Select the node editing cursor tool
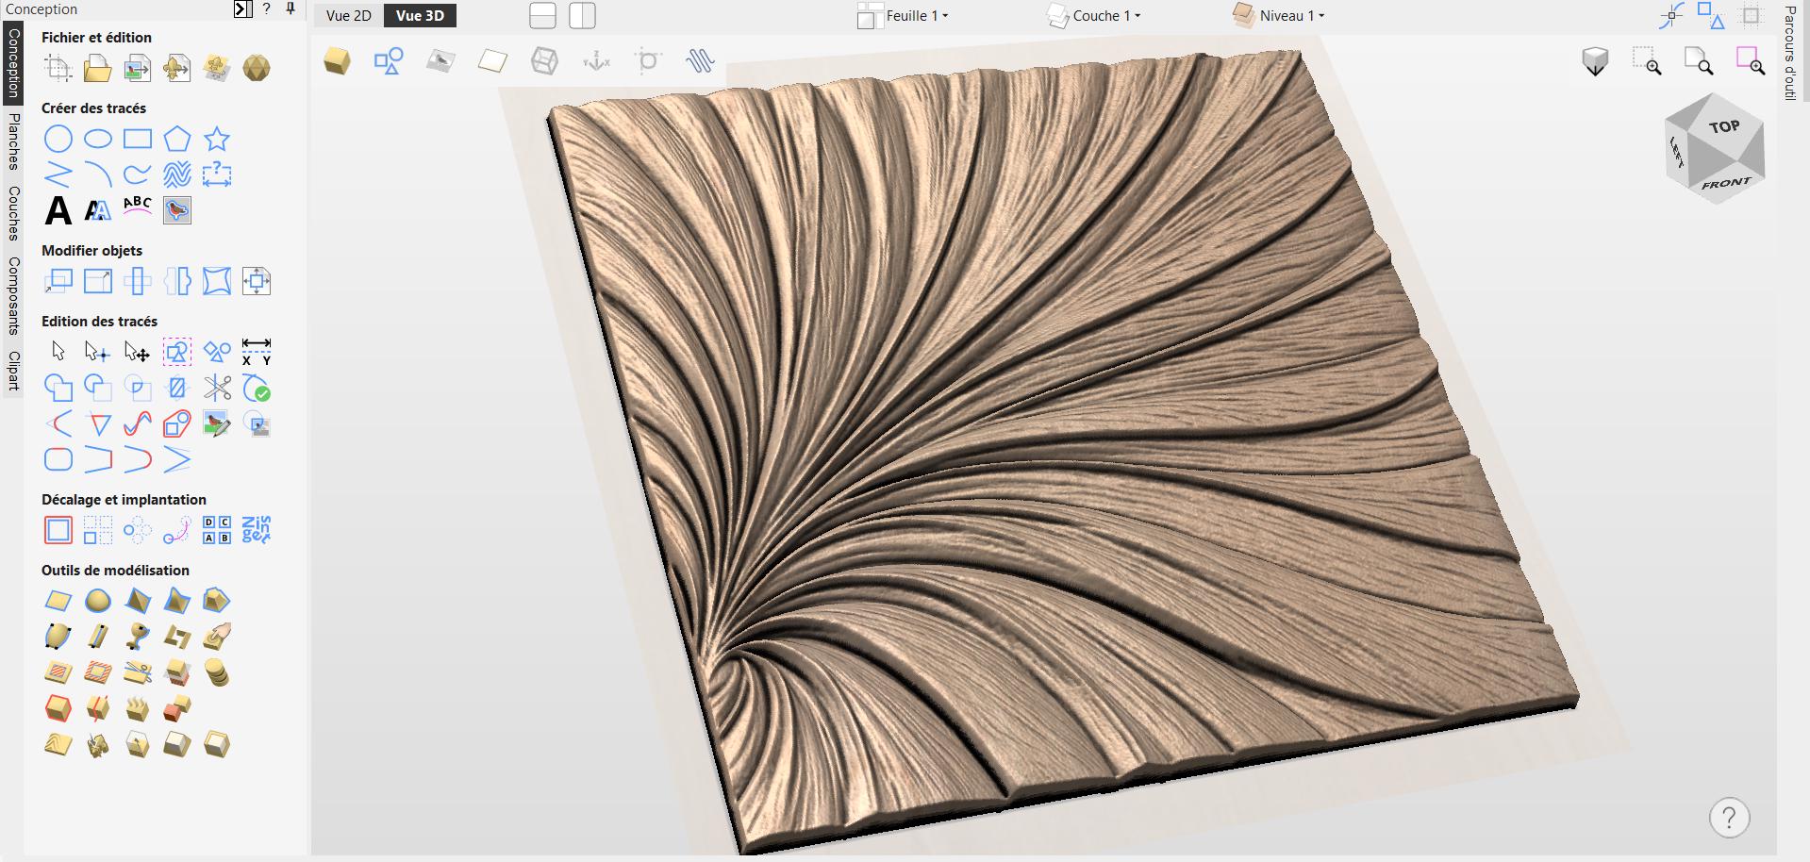 click(98, 353)
